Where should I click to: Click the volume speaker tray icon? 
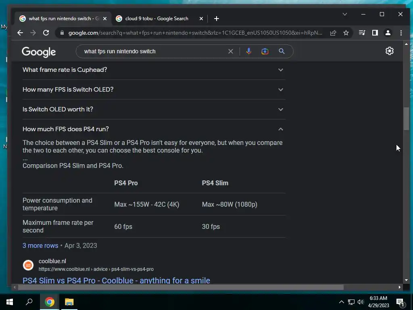click(x=361, y=302)
